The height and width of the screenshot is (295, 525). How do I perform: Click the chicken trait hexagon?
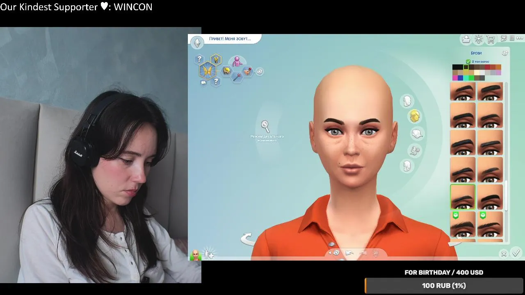(248, 71)
